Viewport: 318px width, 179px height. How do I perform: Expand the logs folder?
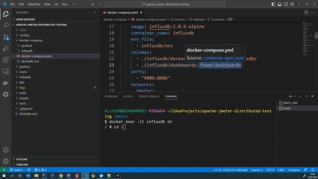tap(56, 88)
